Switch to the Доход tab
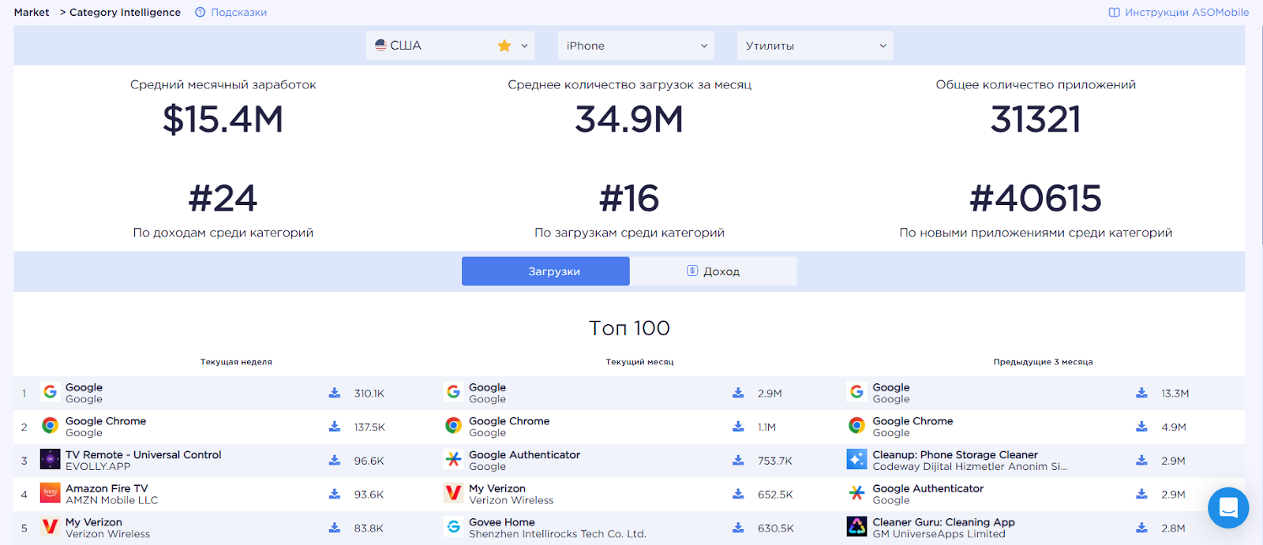The image size is (1263, 545). click(714, 271)
